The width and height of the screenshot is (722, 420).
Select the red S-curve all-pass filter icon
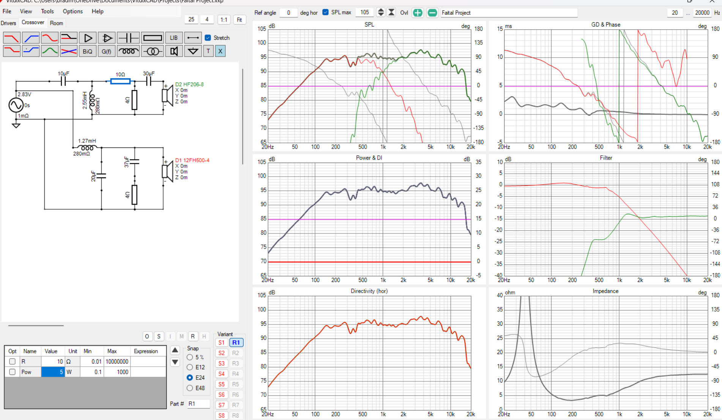[49, 38]
